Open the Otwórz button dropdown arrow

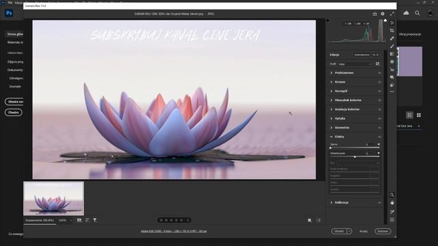(x=349, y=231)
